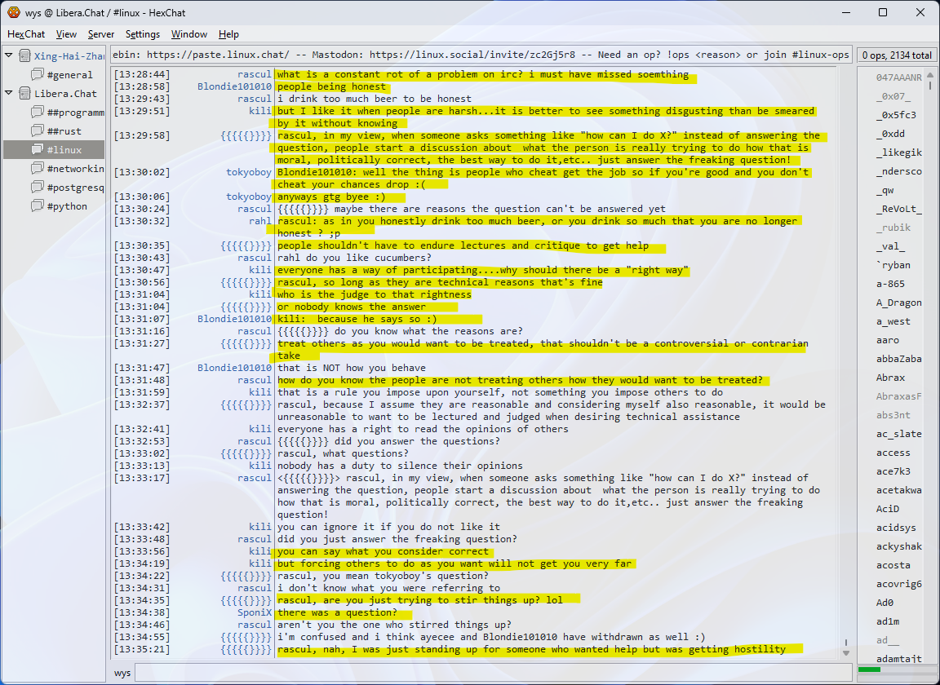Switch to the ##programming channel
Screen dimensions: 940x685
pos(75,113)
